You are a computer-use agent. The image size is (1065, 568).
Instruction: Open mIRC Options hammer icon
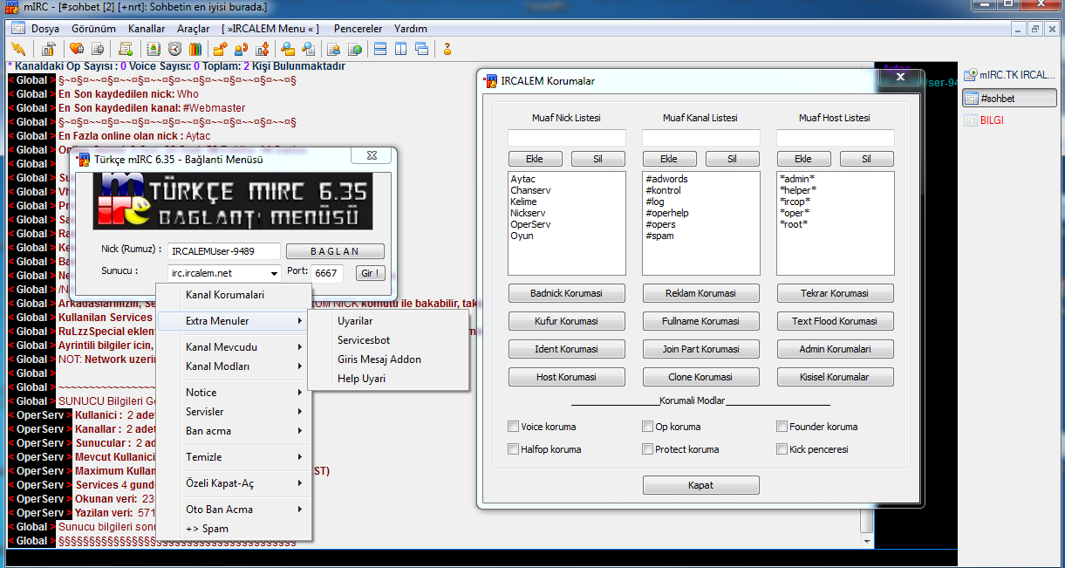point(49,49)
